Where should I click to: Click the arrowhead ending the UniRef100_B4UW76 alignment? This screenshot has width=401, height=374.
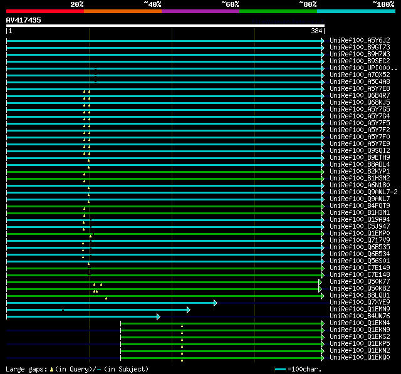click(159, 316)
